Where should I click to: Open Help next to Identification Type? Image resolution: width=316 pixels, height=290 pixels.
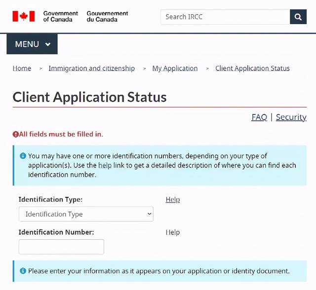[x=172, y=200]
